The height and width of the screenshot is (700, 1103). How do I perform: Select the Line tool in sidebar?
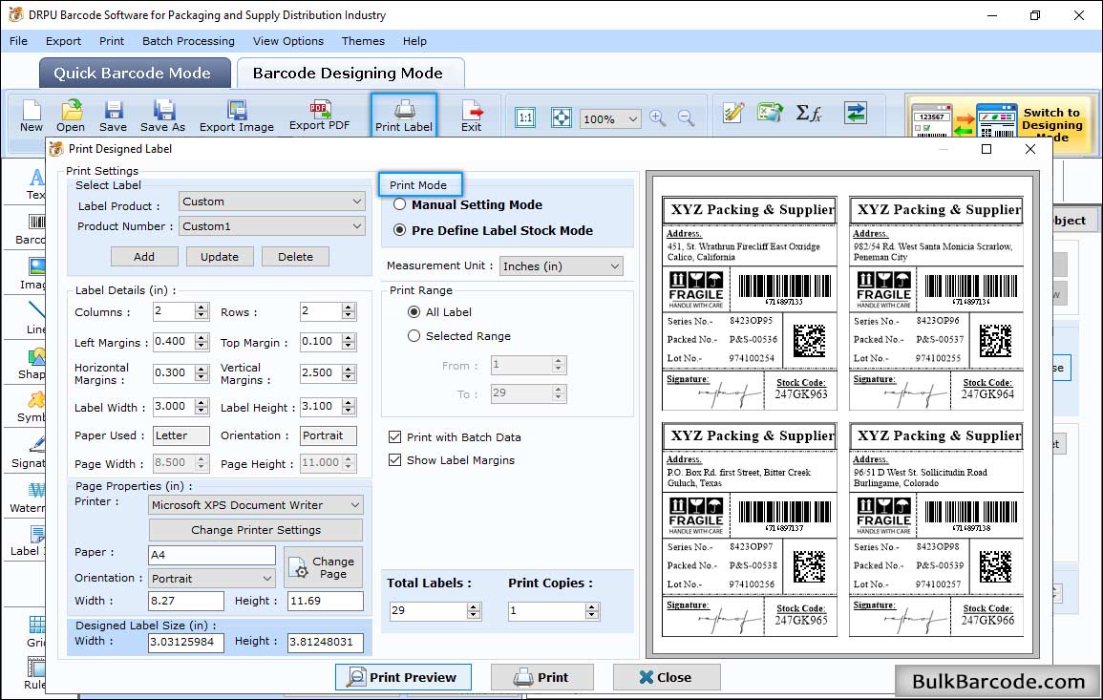point(35,318)
